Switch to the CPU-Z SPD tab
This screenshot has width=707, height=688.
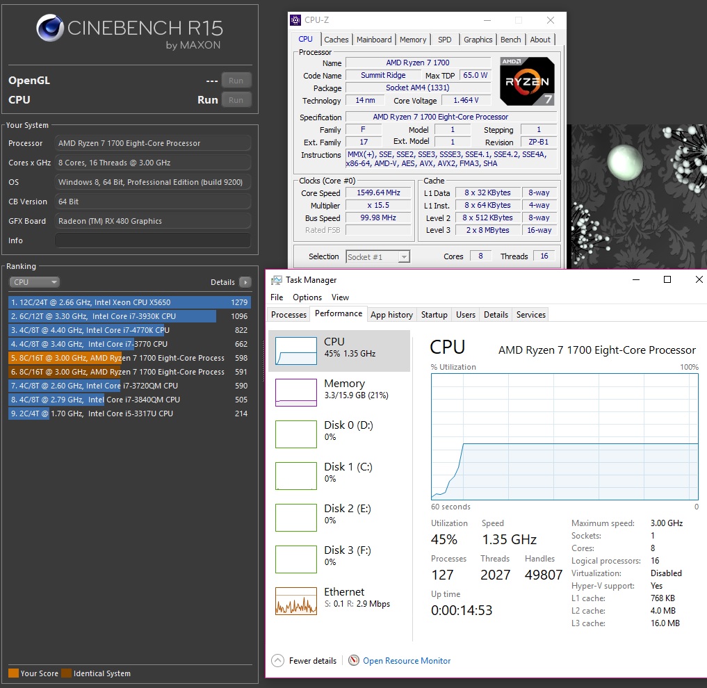coord(445,40)
